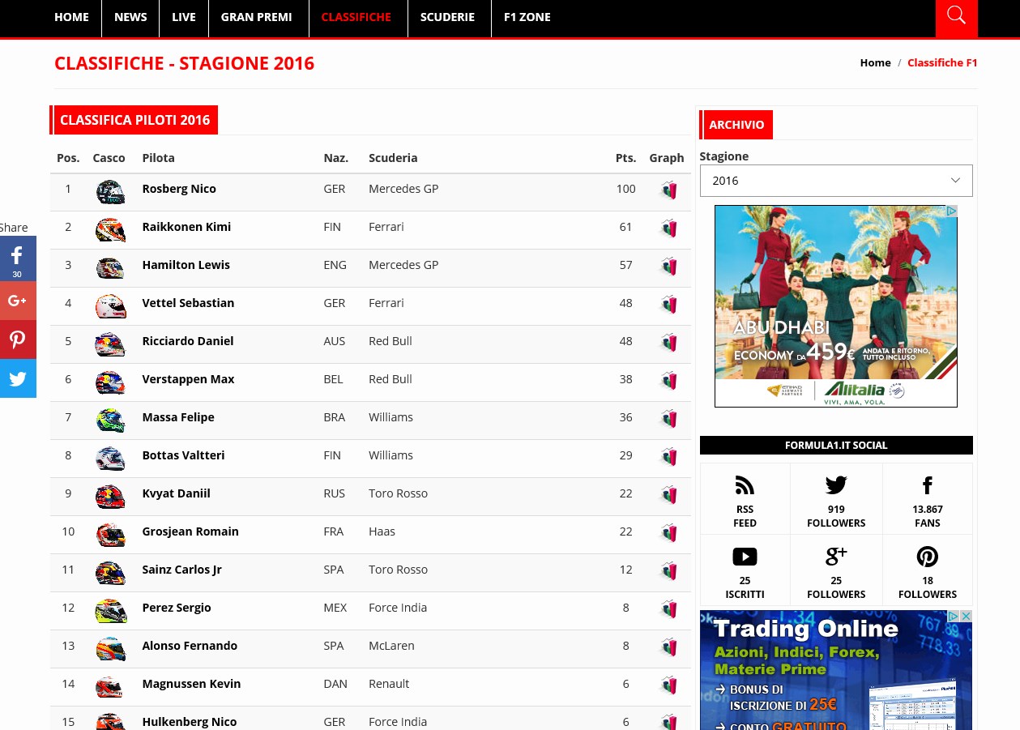This screenshot has width=1020, height=730.
Task: Open graph icon for Raikkonen Kimi
Action: click(668, 228)
